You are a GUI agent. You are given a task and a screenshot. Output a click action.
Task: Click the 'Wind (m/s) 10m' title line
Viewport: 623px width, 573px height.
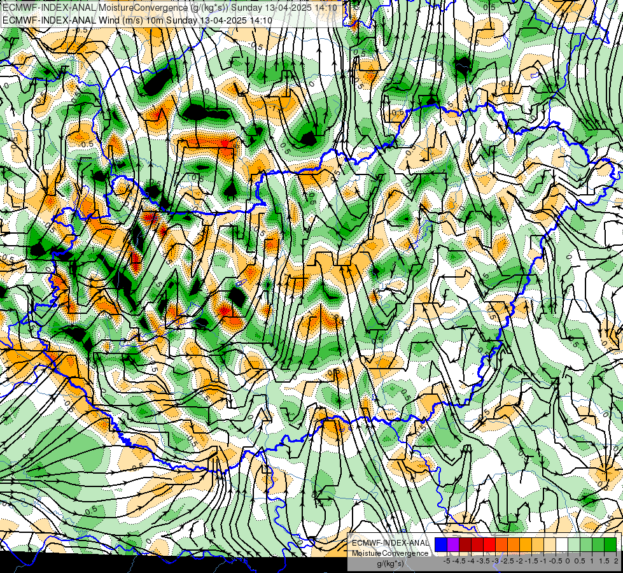coord(137,20)
